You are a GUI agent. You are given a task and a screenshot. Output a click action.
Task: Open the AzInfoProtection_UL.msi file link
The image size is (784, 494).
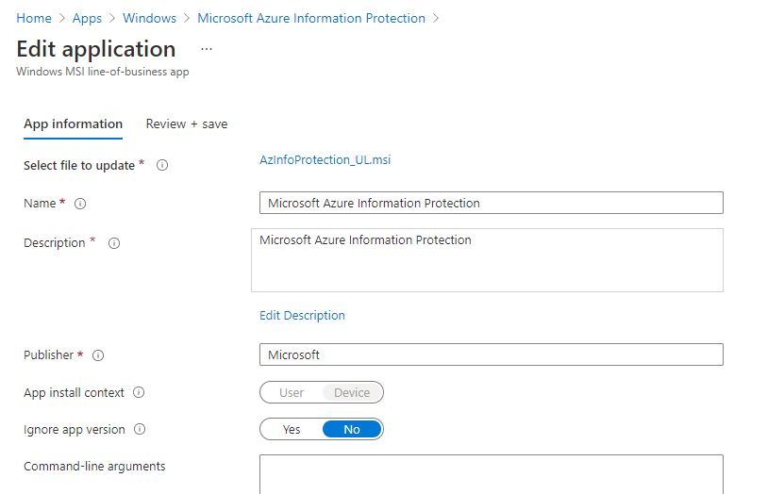click(x=325, y=160)
